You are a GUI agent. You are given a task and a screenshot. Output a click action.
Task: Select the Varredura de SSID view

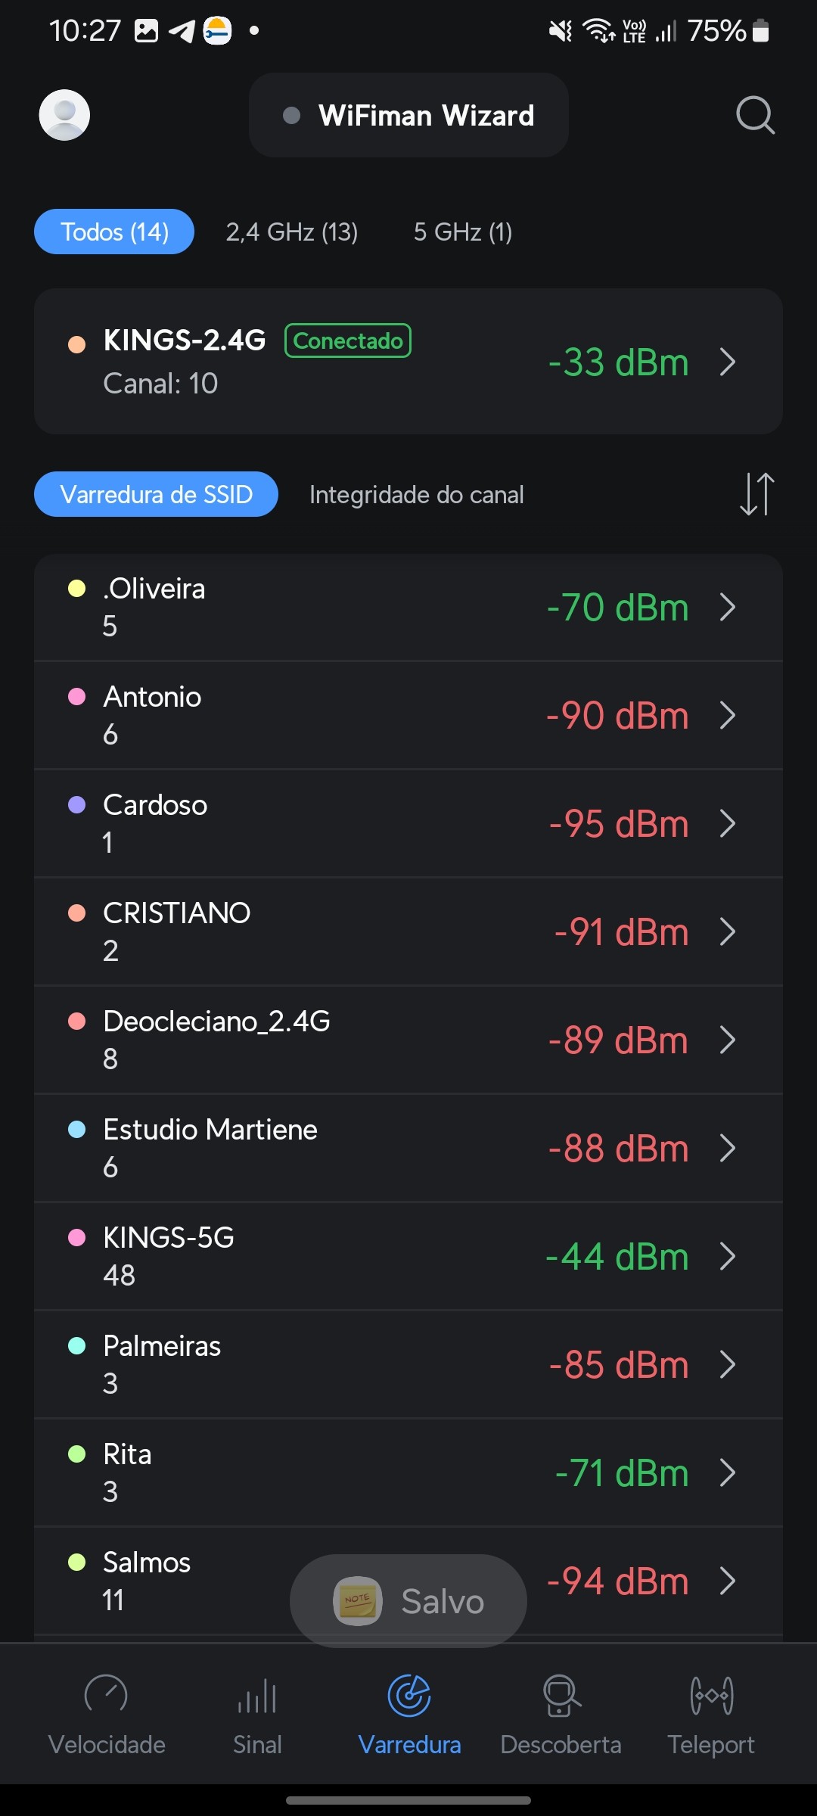pos(156,495)
